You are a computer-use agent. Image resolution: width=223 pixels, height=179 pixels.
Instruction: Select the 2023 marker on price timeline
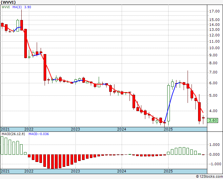[x=75, y=129]
